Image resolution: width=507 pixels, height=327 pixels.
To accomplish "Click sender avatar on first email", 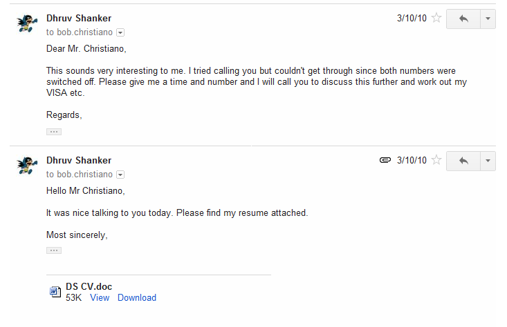I will coord(27,23).
